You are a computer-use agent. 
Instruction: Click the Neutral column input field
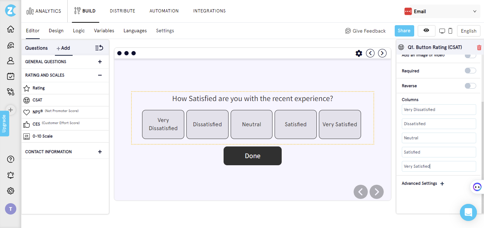(439, 138)
